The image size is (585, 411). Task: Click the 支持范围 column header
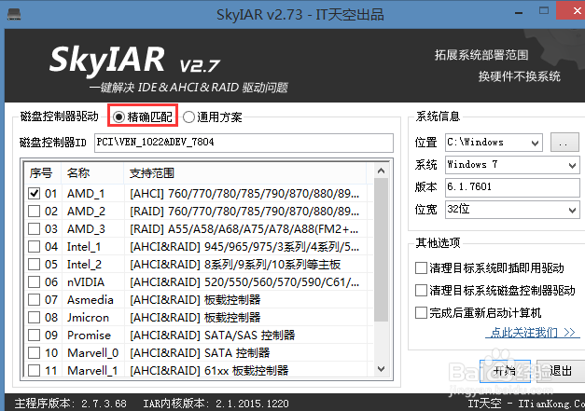(244, 173)
